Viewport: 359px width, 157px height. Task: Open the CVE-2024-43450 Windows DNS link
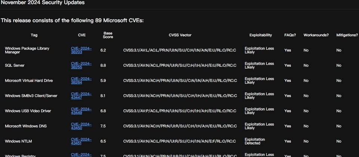pyautogui.click(x=81, y=126)
